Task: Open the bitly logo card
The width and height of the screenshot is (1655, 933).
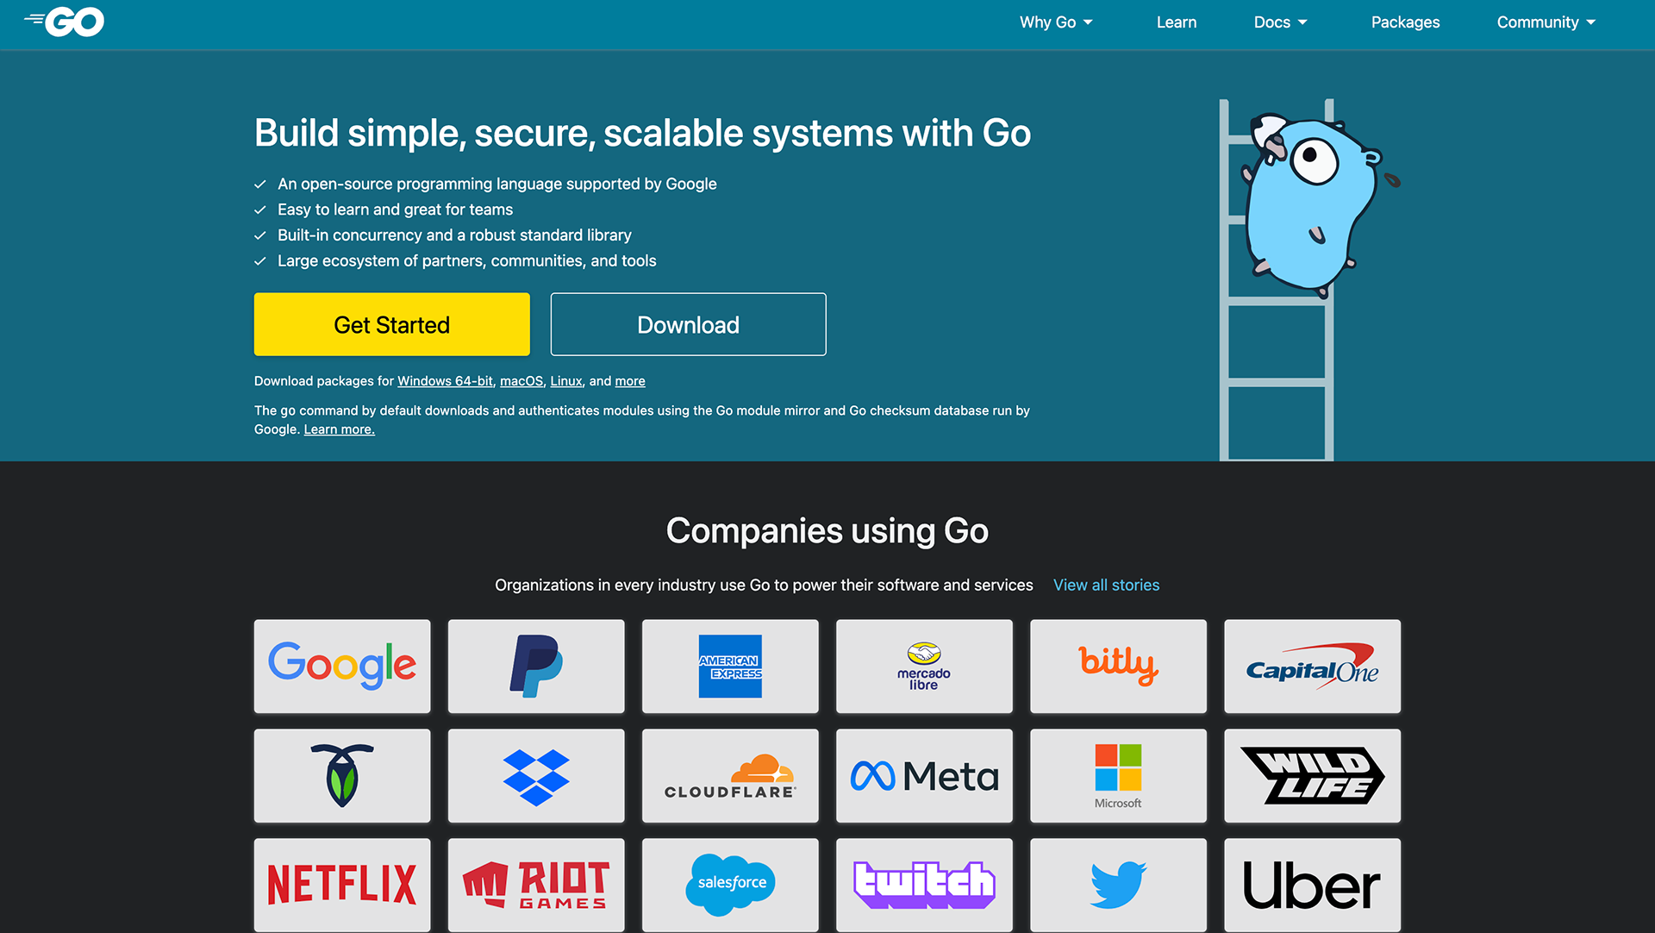Action: (x=1118, y=666)
